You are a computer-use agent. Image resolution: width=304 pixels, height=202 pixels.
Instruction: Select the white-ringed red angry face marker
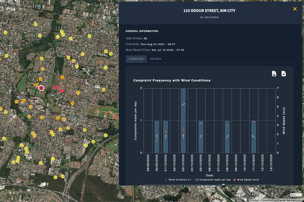click(x=41, y=88)
